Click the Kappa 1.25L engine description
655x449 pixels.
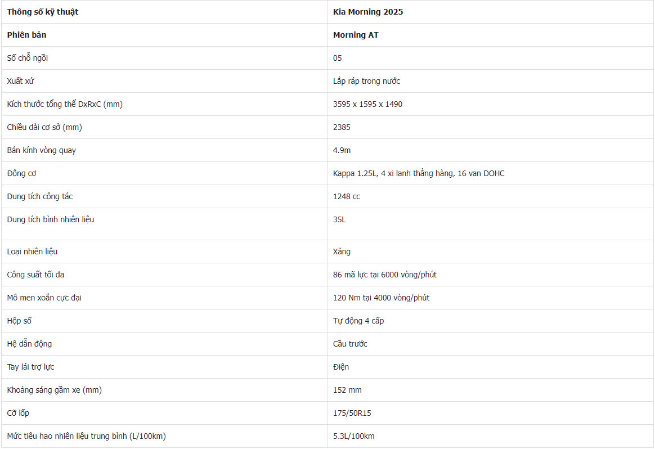419,173
